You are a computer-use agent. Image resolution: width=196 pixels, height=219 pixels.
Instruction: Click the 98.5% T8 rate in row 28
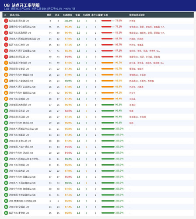pos(68,183)
